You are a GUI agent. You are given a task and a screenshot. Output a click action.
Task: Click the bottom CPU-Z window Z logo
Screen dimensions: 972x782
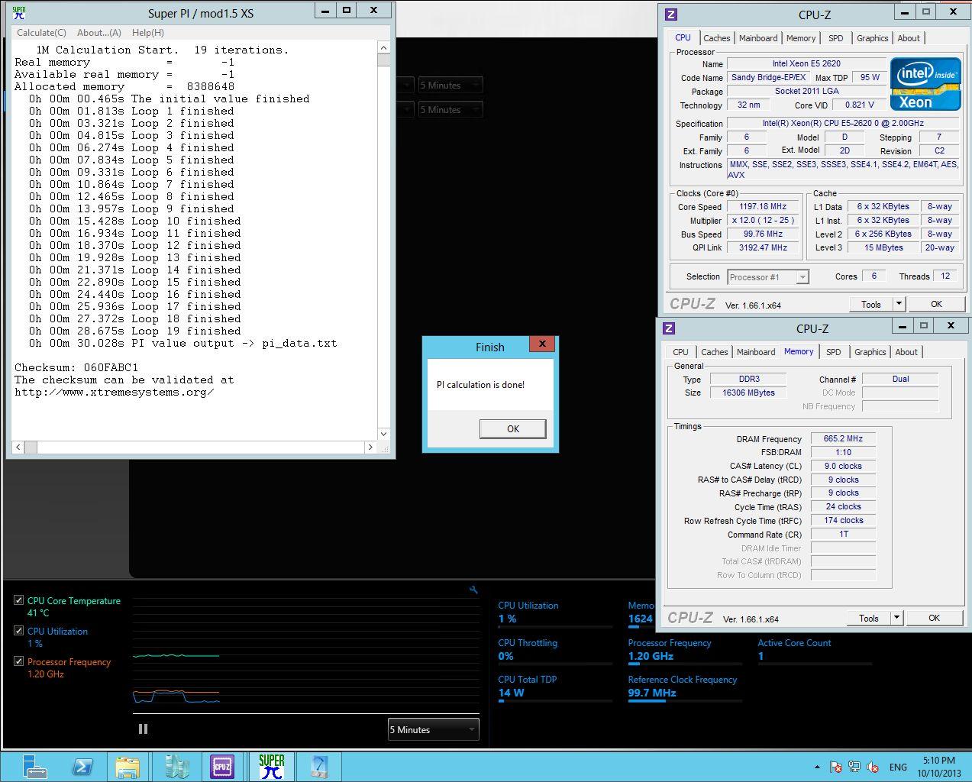(x=669, y=328)
